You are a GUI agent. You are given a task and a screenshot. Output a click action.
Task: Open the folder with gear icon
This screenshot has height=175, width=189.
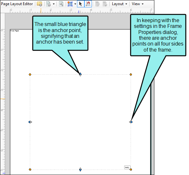pos(39,4)
